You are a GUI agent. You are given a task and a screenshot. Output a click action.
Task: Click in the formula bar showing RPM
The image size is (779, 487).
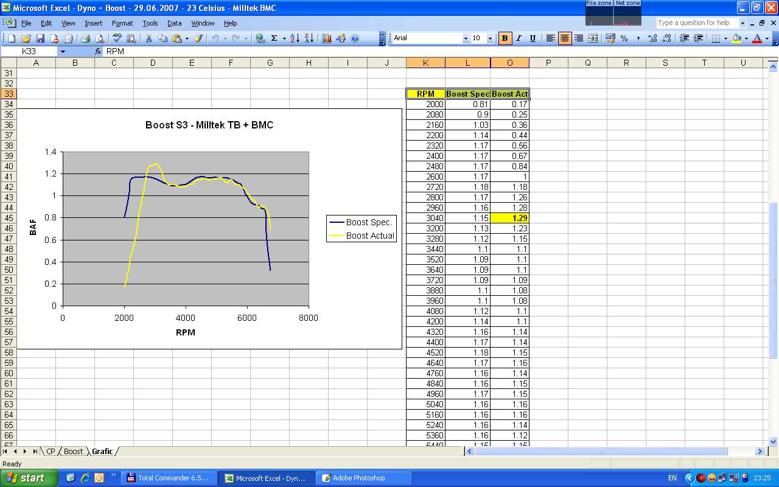tap(438, 52)
